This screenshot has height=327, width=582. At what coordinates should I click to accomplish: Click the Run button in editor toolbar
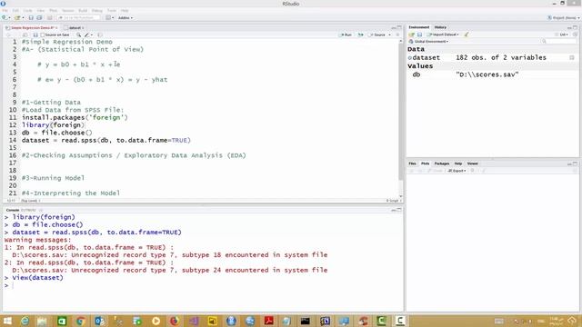346,35
